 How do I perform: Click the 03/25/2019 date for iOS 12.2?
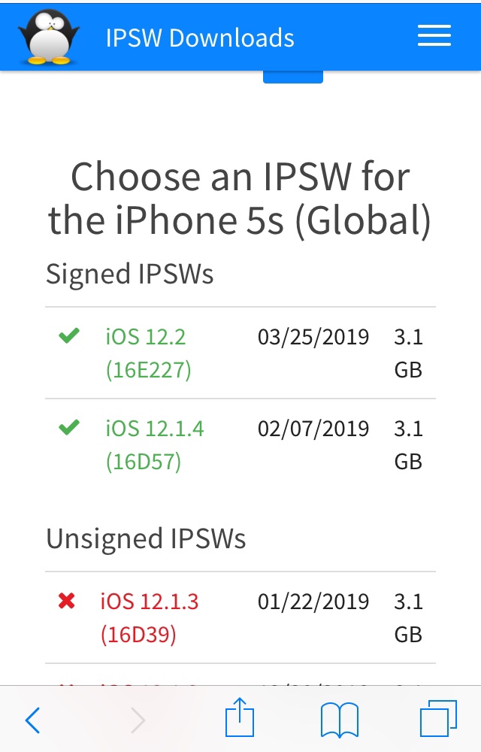pyautogui.click(x=313, y=337)
